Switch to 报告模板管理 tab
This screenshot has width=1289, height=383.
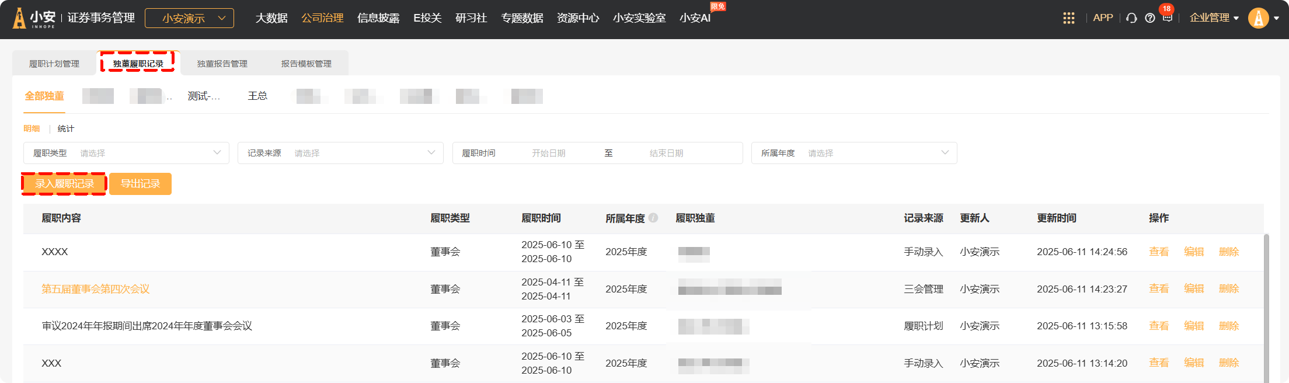pyautogui.click(x=306, y=64)
